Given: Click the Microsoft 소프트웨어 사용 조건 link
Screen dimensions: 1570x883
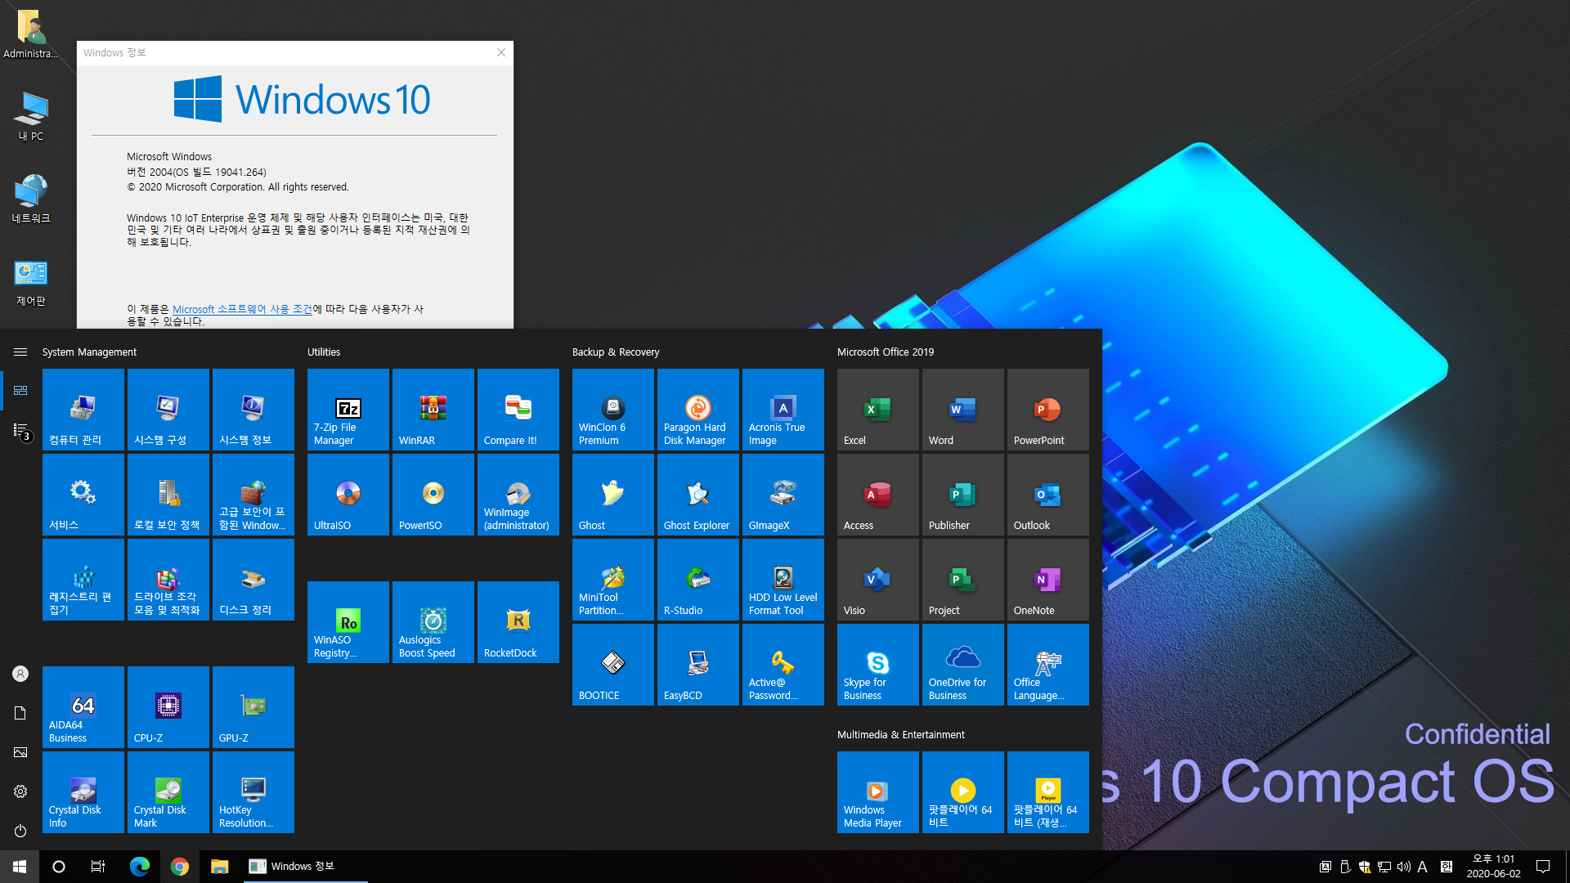Looking at the screenshot, I should point(243,309).
